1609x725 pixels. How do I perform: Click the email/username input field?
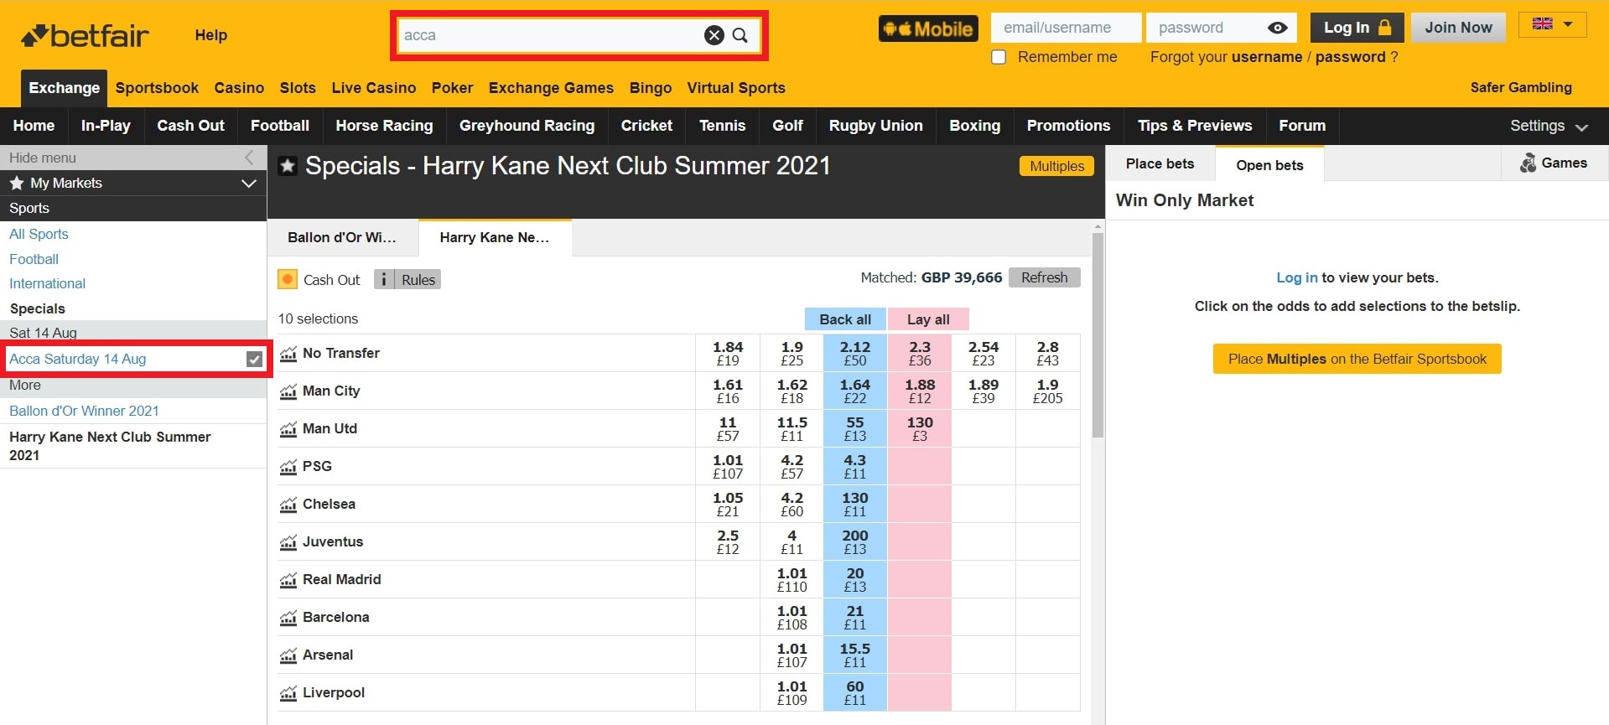[x=1066, y=28]
